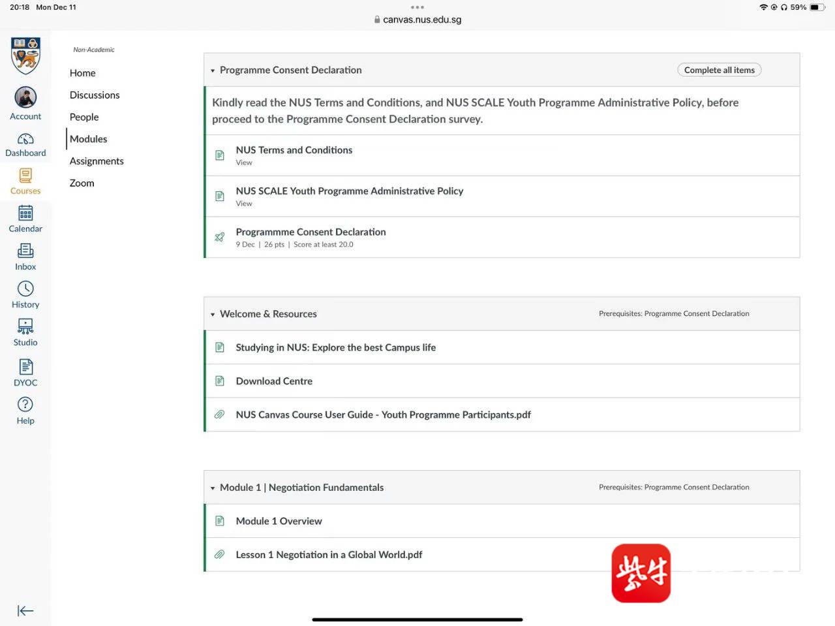
Task: Click the page icon beside NUS SCALE Youth Programme Administrative Policy
Action: (220, 196)
